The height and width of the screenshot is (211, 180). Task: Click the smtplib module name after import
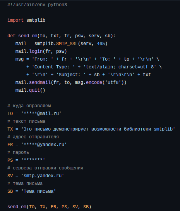[36, 20]
